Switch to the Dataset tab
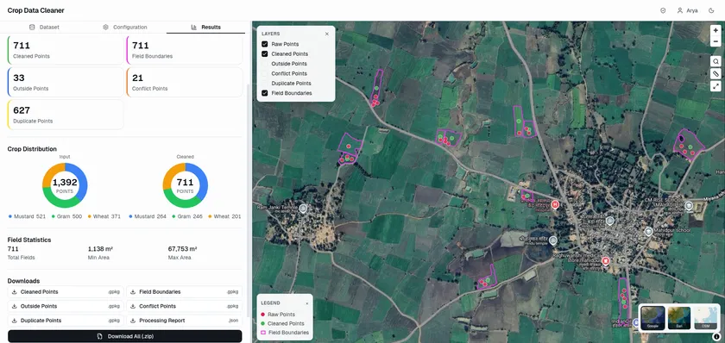Viewport: 725px width, 343px height. click(44, 28)
